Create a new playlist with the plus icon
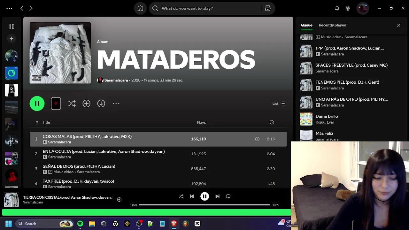This screenshot has width=409, height=230. (x=12, y=39)
